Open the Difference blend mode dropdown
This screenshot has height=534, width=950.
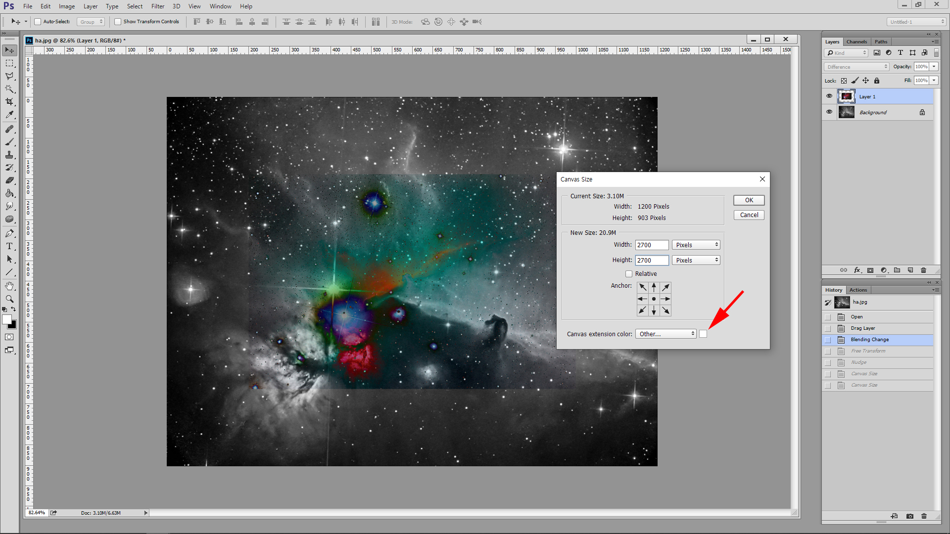click(x=856, y=67)
